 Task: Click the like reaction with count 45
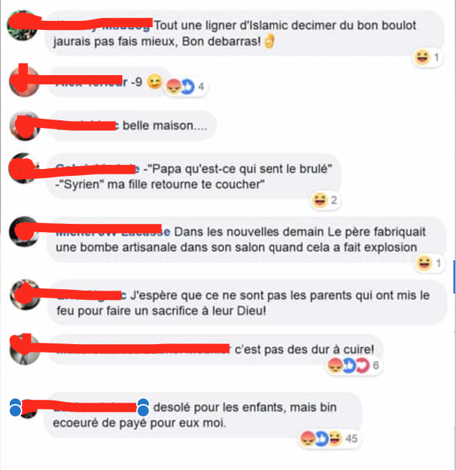[x=322, y=439]
